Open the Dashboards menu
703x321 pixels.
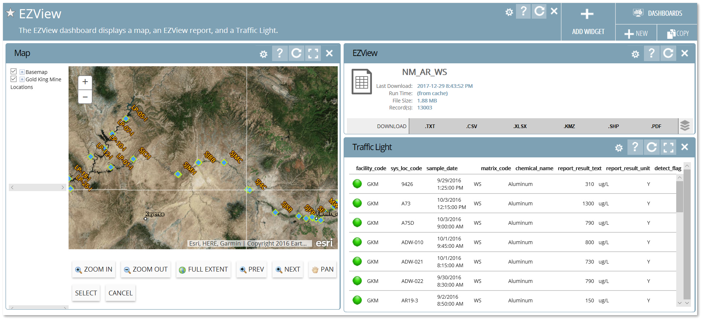(657, 14)
